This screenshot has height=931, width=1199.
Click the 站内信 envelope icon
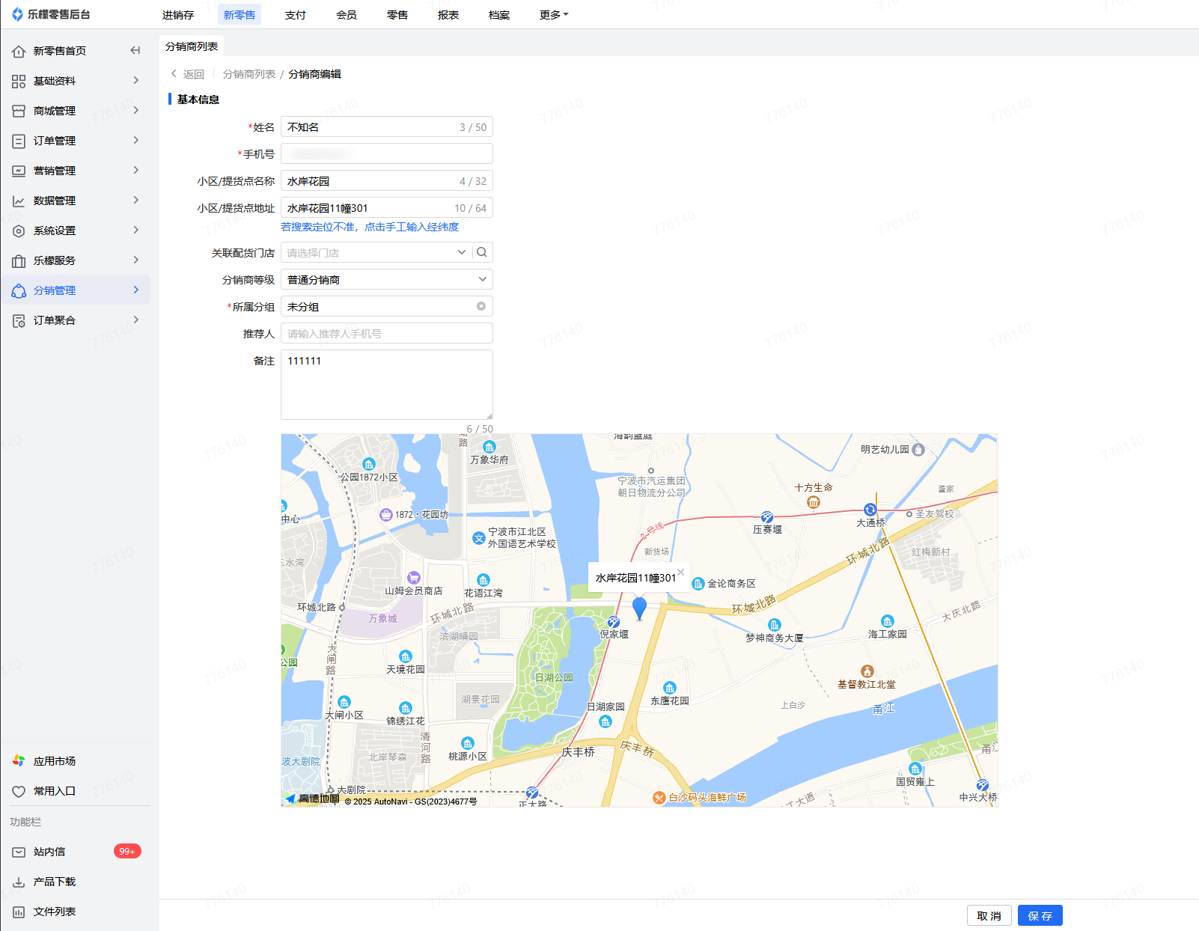pos(19,852)
